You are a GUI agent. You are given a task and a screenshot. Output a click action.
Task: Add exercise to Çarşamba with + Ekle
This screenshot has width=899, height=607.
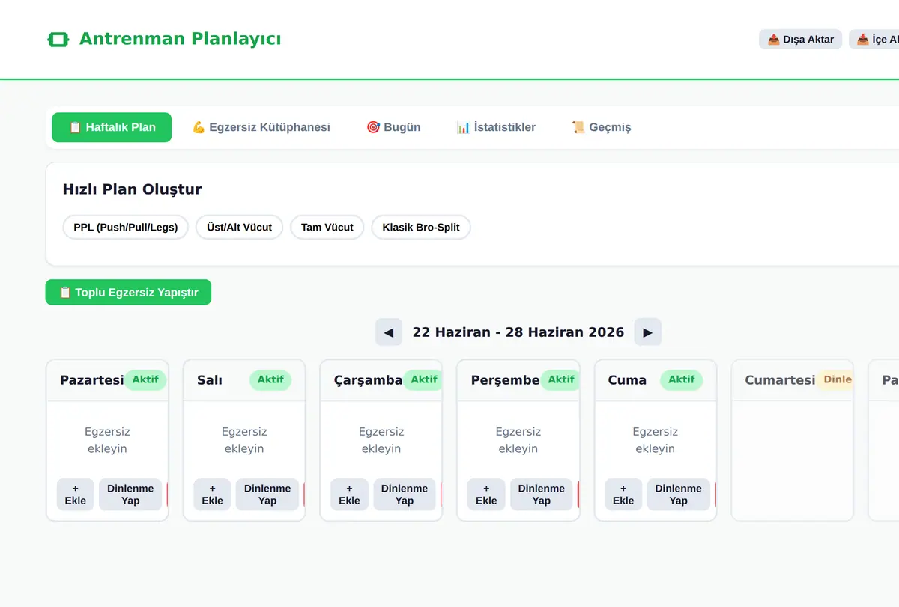tap(350, 495)
